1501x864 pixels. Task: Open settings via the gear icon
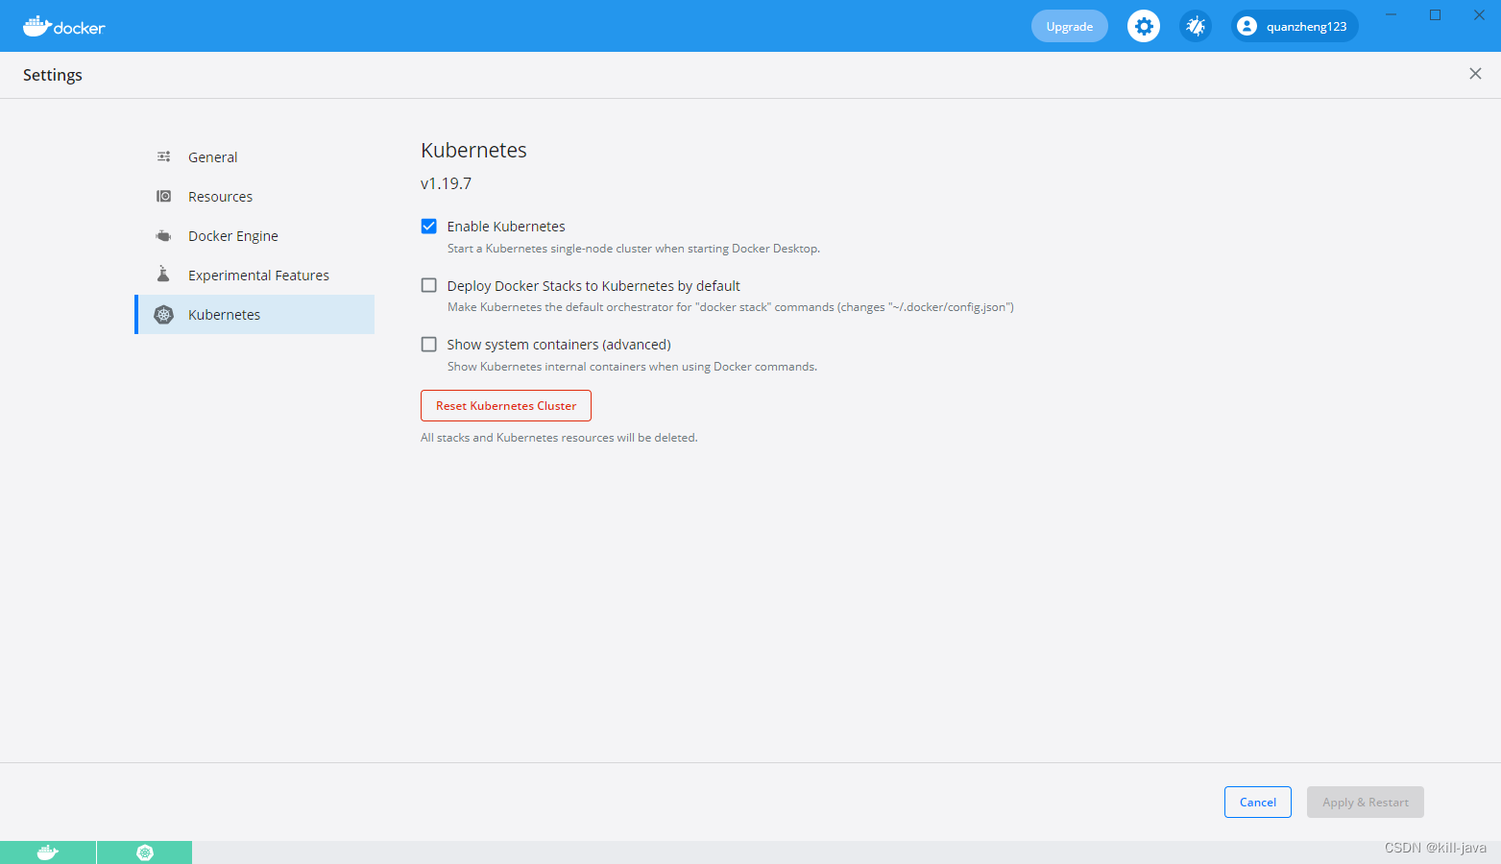click(1144, 26)
